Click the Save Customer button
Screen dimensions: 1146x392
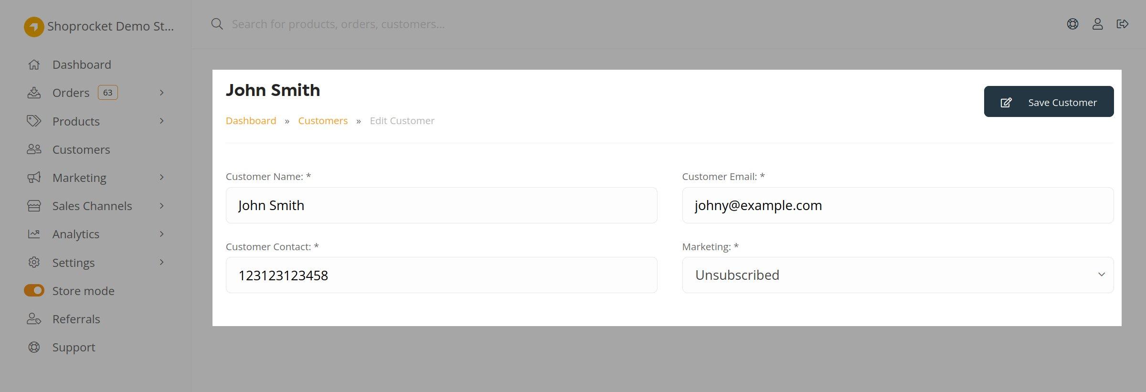(x=1049, y=101)
